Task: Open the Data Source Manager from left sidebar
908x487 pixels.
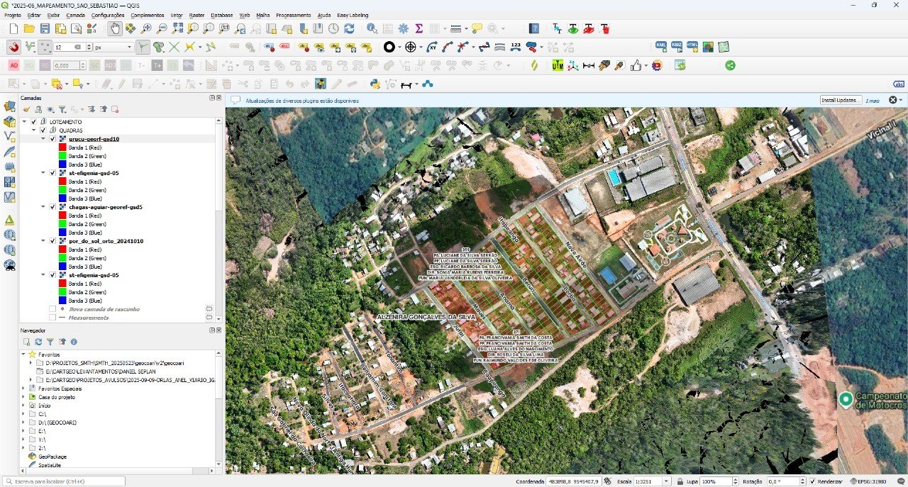Action: tap(9, 106)
